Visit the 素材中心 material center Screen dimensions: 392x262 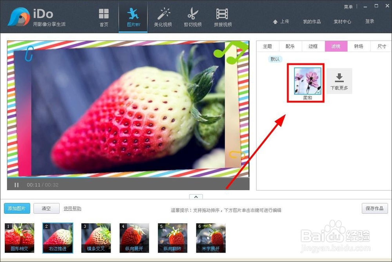coord(343,22)
